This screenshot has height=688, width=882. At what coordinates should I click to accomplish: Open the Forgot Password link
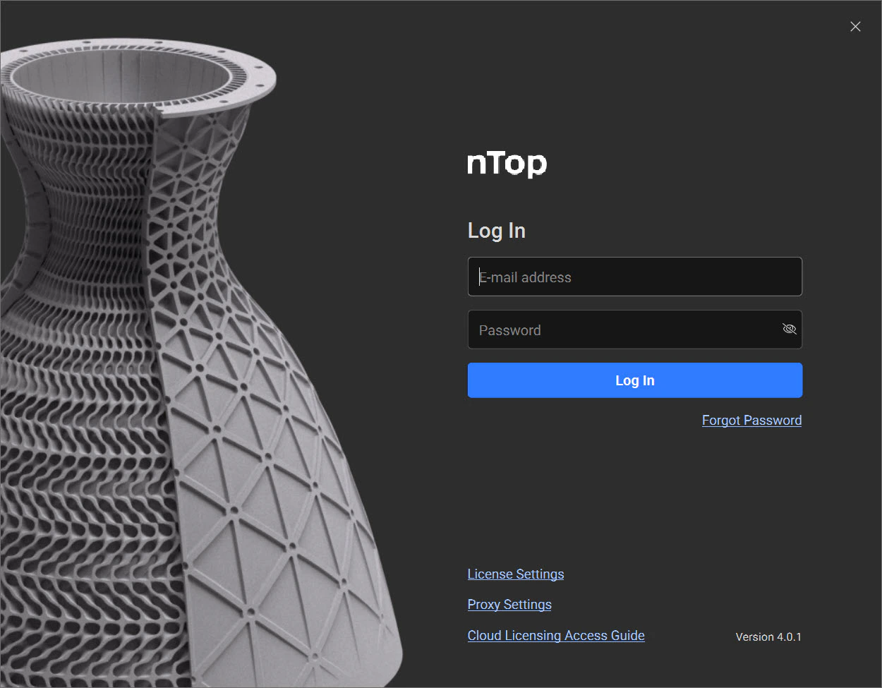coord(751,421)
